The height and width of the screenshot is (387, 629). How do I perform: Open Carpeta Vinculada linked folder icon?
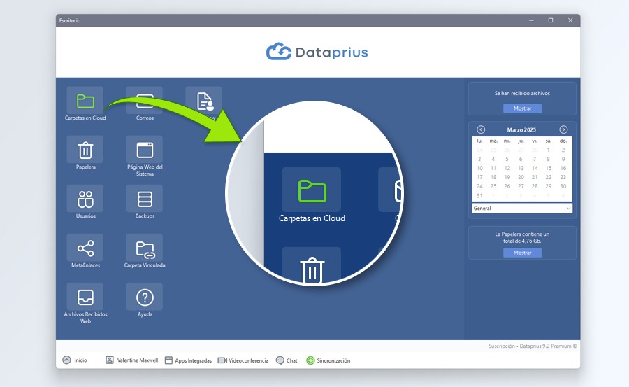coord(145,248)
